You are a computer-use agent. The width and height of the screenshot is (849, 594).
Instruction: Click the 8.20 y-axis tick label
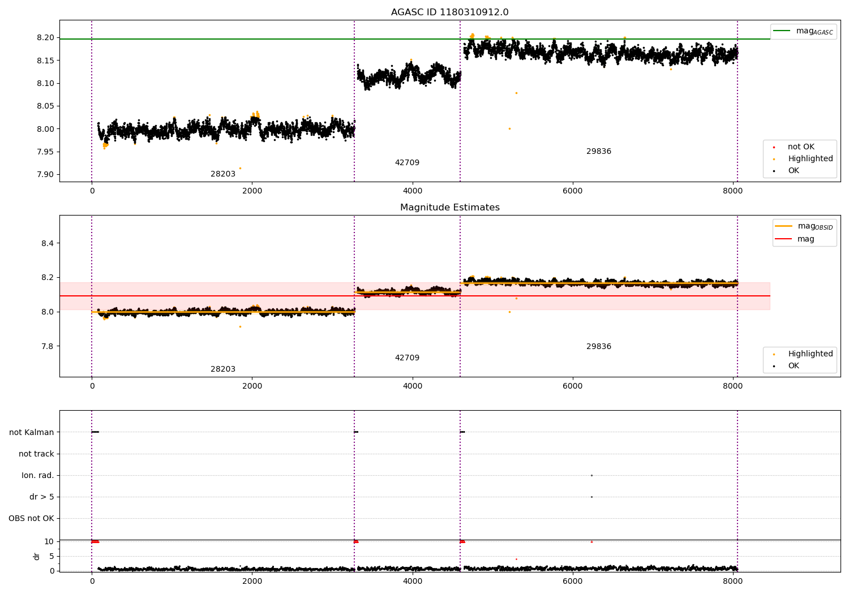click(x=46, y=38)
